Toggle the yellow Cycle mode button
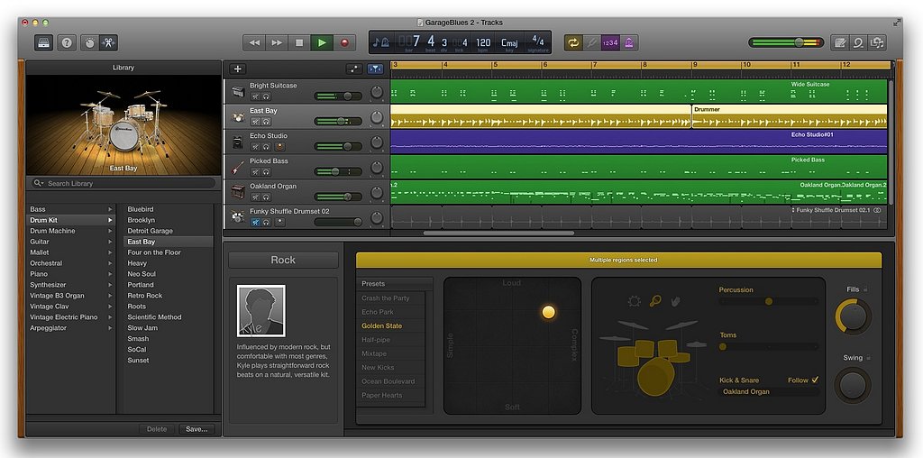The image size is (923, 458). [x=572, y=43]
